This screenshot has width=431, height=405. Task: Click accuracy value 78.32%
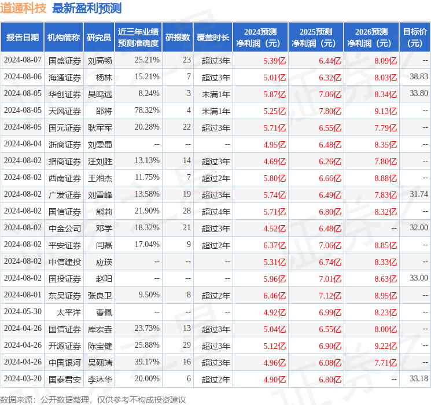pos(147,111)
